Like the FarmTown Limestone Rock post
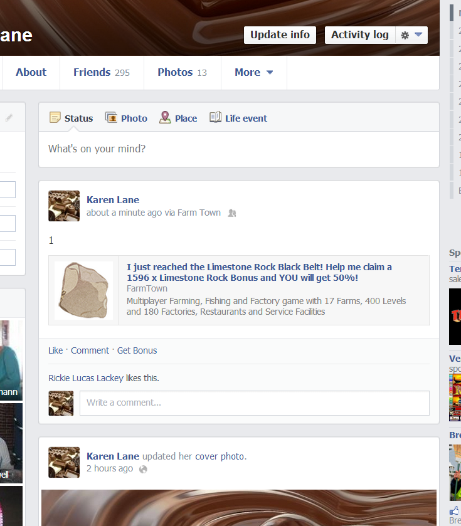 tap(55, 350)
